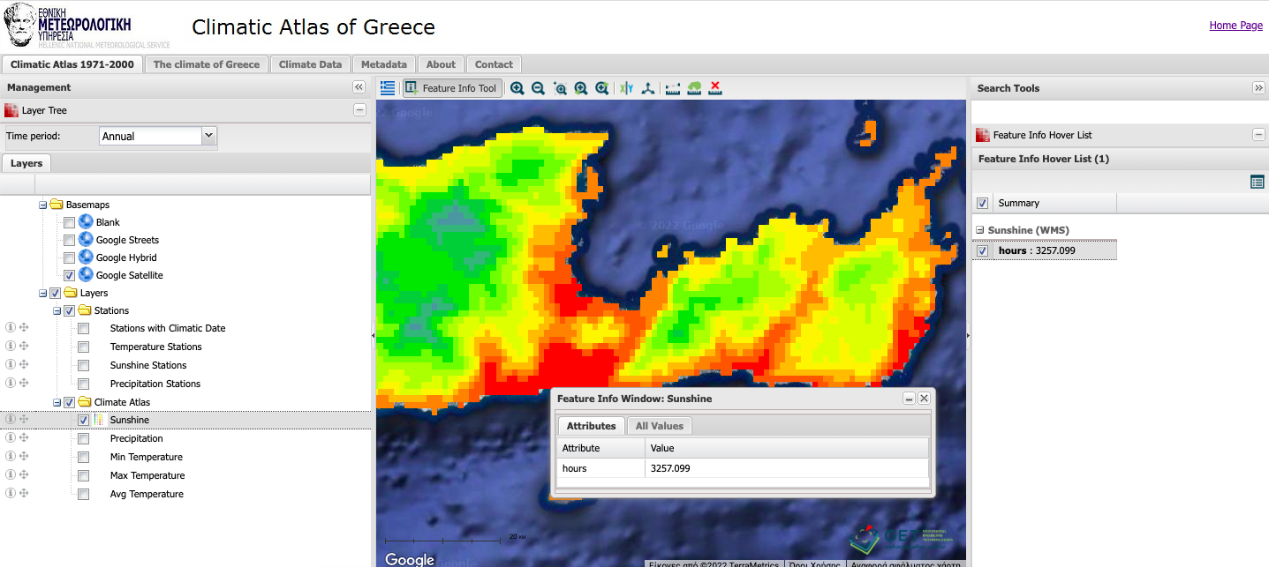The height and width of the screenshot is (567, 1269).
Task: Click the clear measurements red X icon
Action: (715, 88)
